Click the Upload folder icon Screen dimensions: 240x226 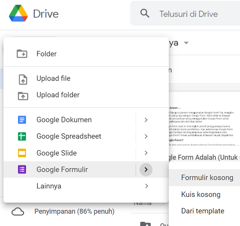coord(23,95)
